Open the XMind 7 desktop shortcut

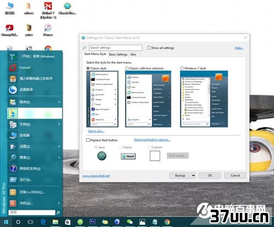tap(48, 10)
